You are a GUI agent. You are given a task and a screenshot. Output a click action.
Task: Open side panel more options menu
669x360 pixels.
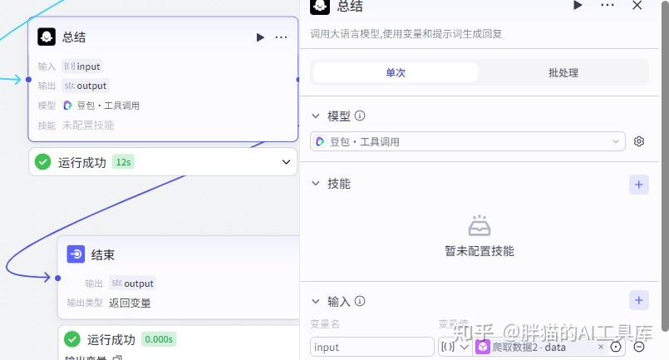608,5
